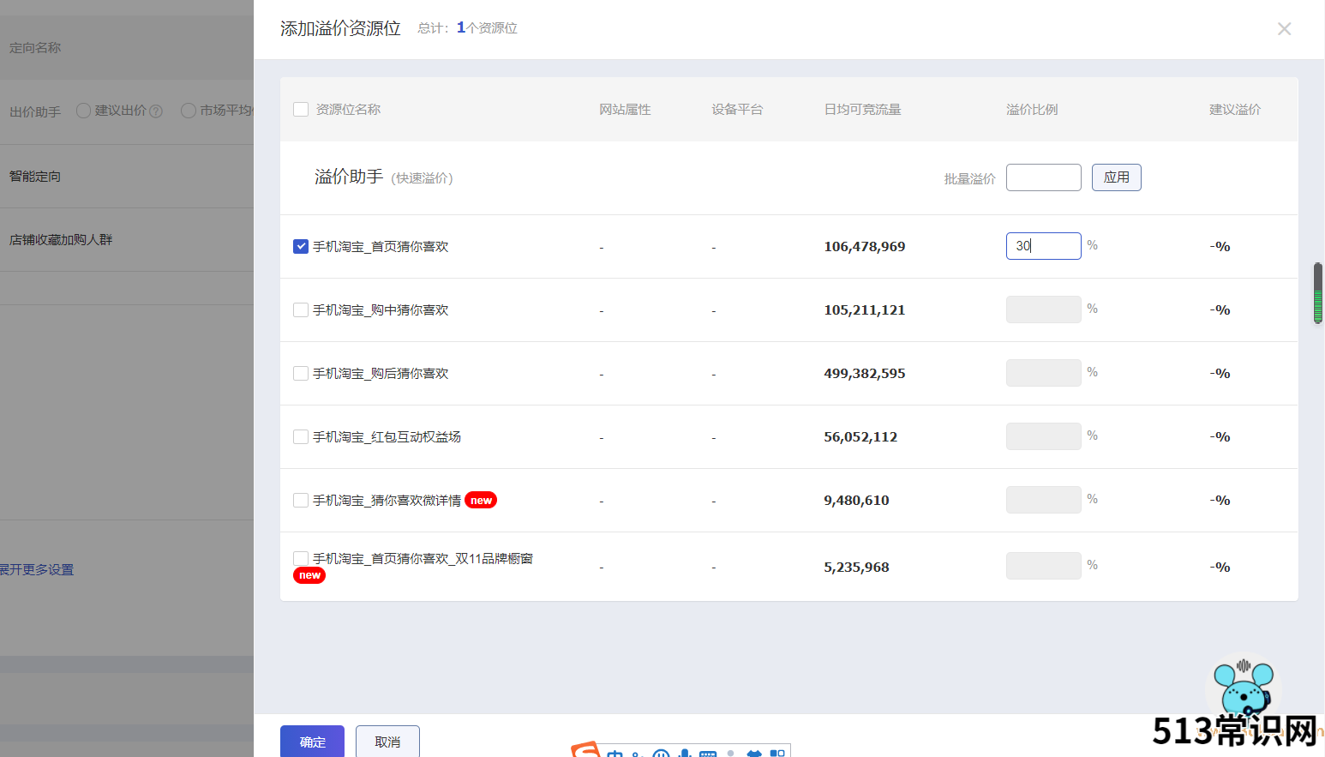Check 手机淘宝_红包互动权益场 checkbox
The image size is (1325, 757).
click(x=301, y=436)
